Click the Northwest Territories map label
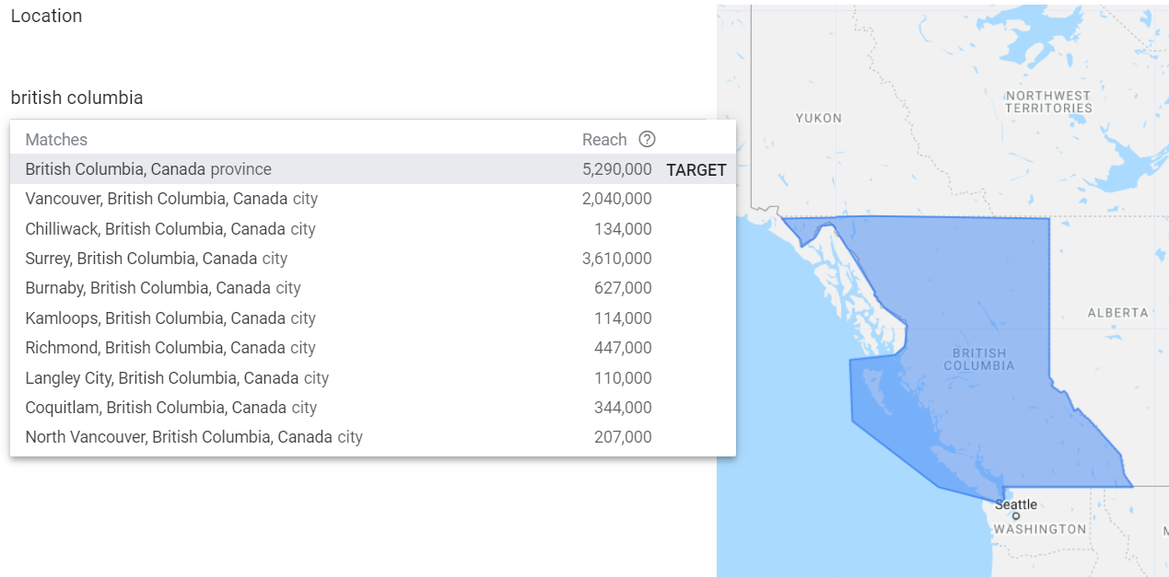This screenshot has width=1169, height=577. click(x=1048, y=101)
